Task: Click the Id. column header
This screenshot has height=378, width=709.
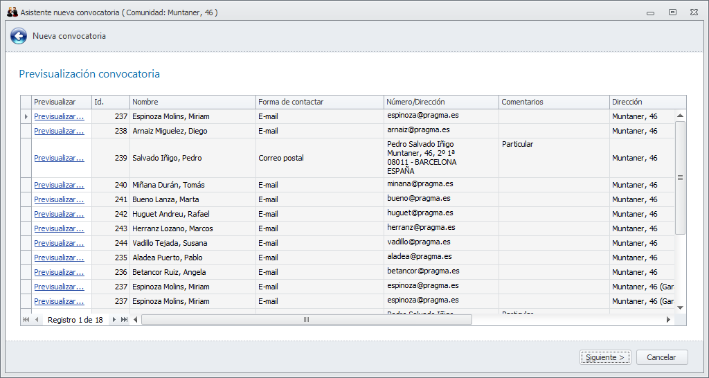Action: [x=110, y=102]
